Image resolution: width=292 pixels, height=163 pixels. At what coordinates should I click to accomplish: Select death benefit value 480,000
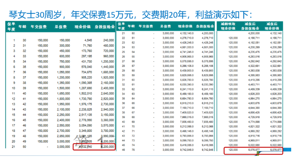109,45
